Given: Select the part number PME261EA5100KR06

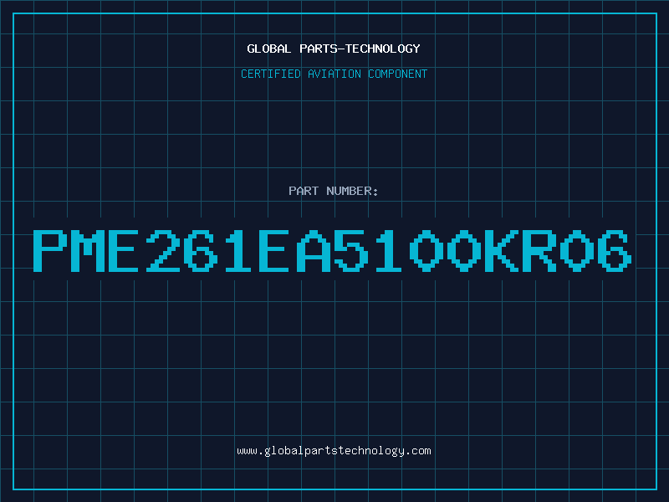Looking at the screenshot, I should pyautogui.click(x=332, y=251).
